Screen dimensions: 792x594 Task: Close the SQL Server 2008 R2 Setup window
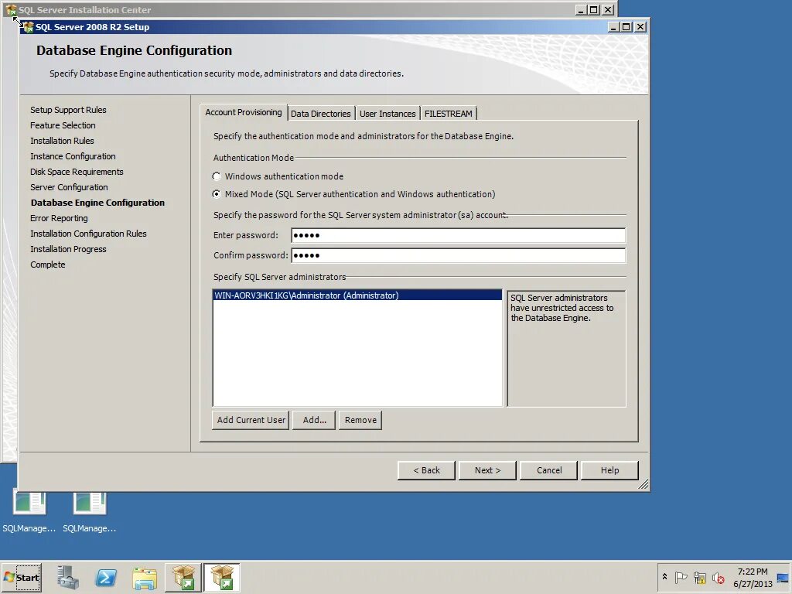640,27
